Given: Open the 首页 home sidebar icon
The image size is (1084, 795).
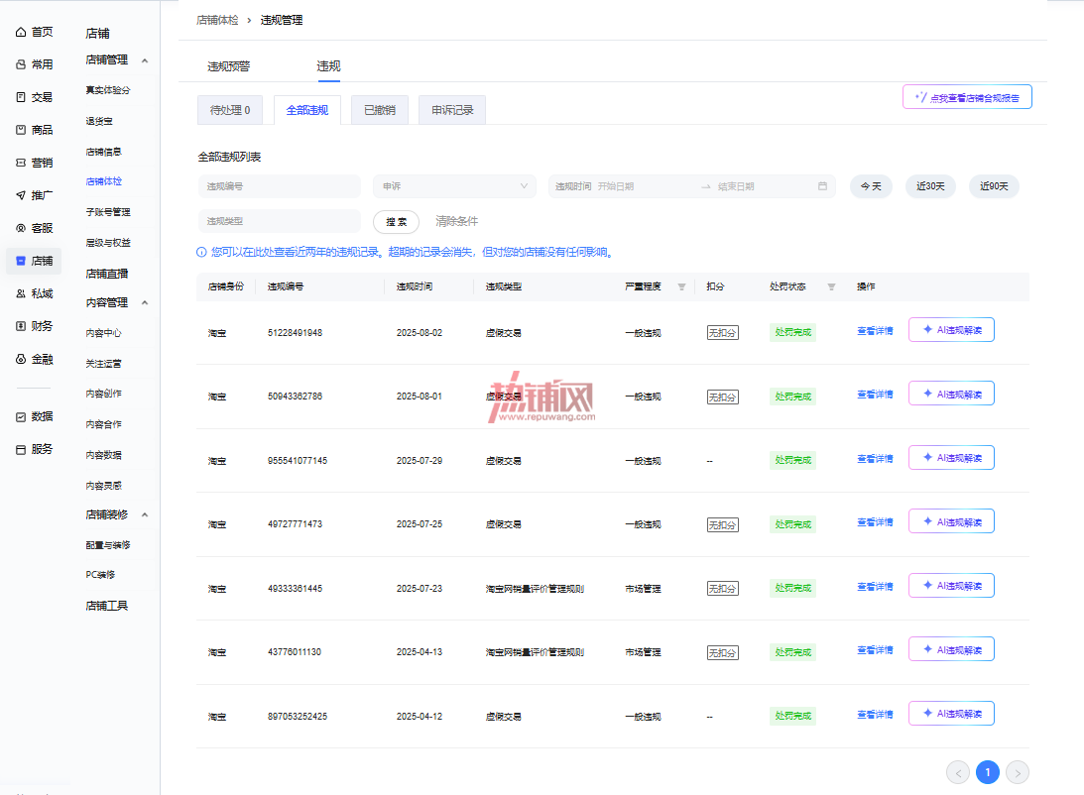Looking at the screenshot, I should (21, 32).
